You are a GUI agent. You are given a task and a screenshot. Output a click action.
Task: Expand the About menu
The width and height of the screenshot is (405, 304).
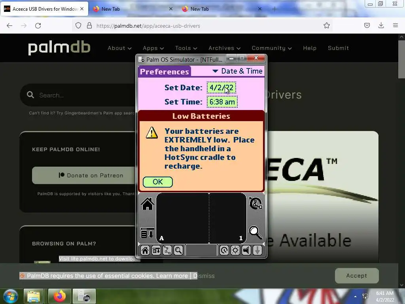(x=119, y=48)
